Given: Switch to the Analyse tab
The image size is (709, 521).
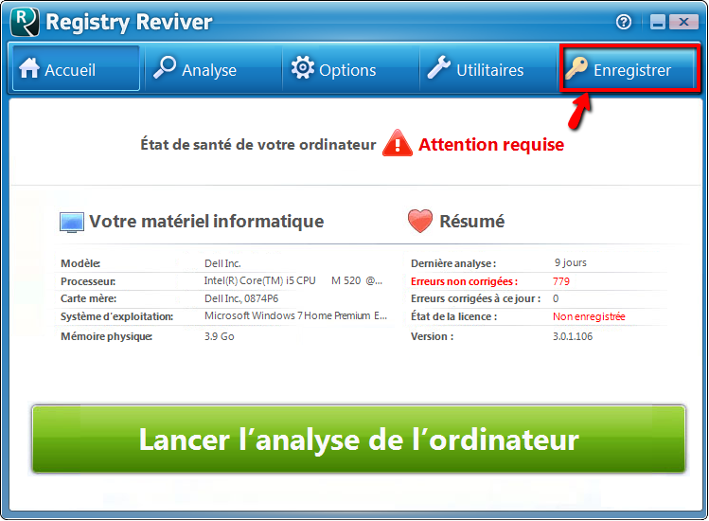Looking at the screenshot, I should click(x=213, y=69).
